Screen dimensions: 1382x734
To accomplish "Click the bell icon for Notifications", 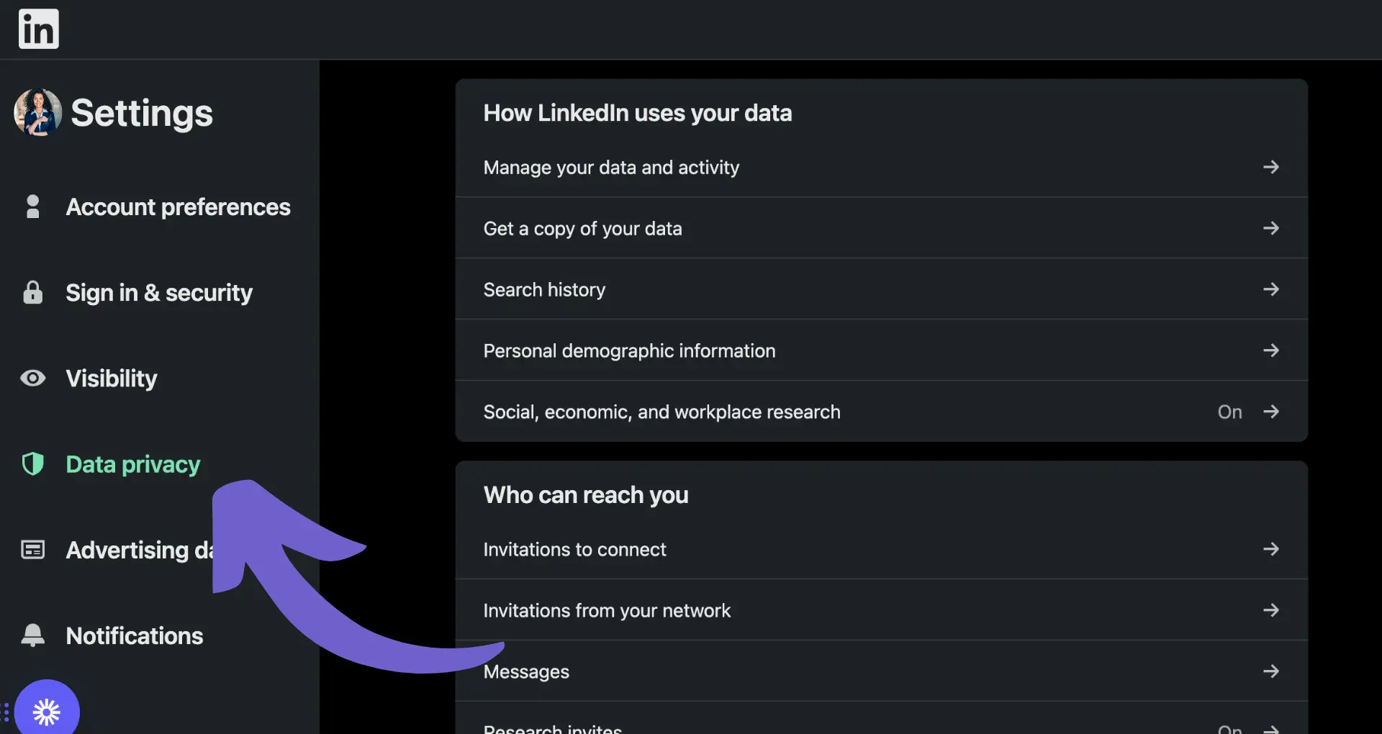I will 32,635.
